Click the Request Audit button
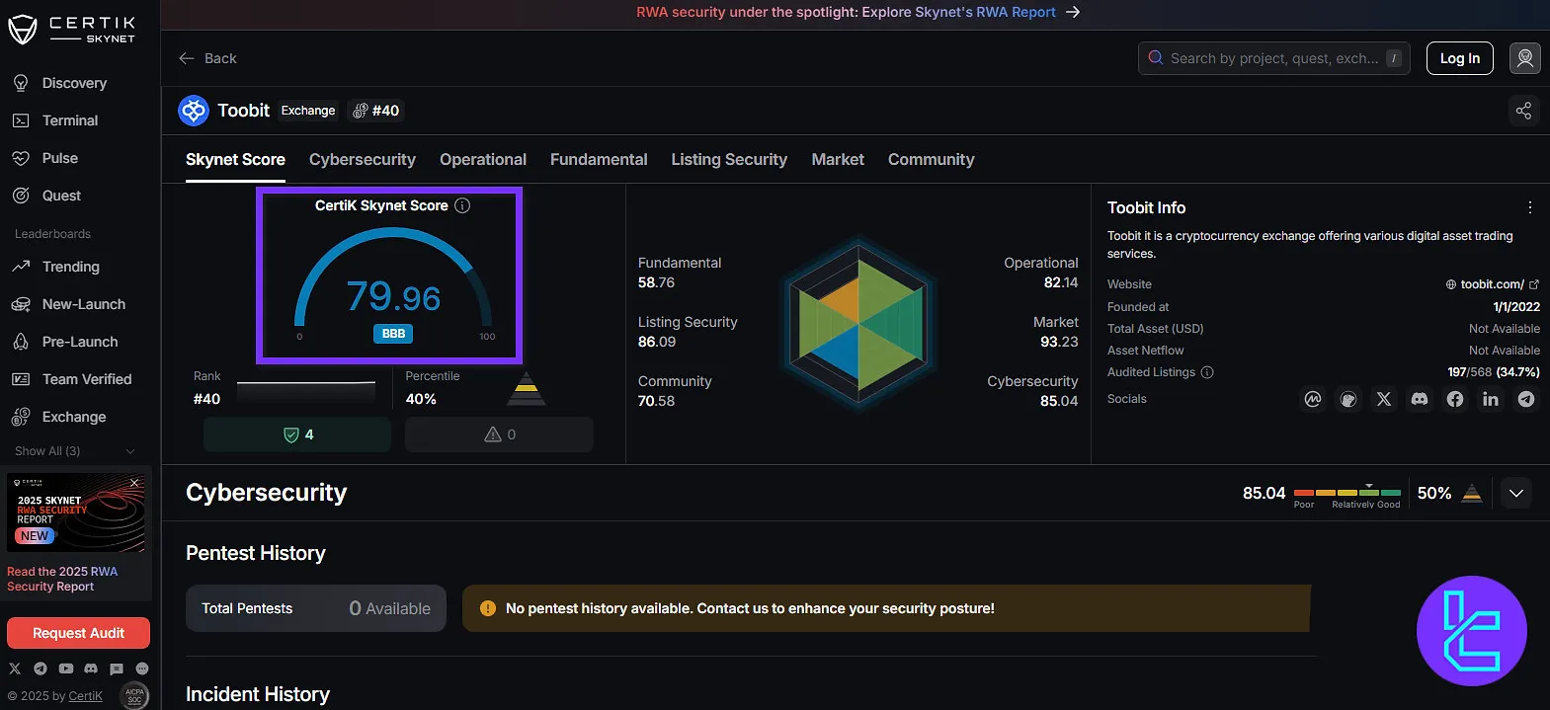 [78, 633]
